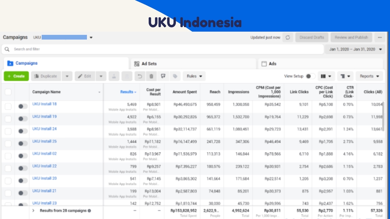Click the 4.16% CTR cell
The width and height of the screenshot is (390, 219).
(x=348, y=154)
